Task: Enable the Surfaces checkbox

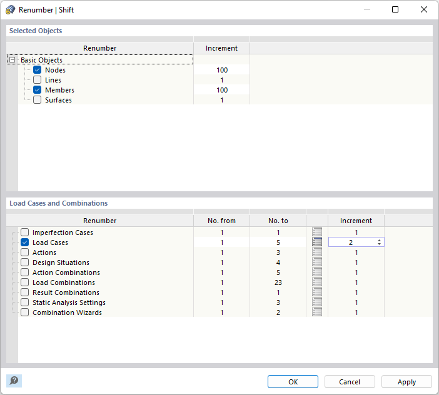Action: tap(38, 100)
